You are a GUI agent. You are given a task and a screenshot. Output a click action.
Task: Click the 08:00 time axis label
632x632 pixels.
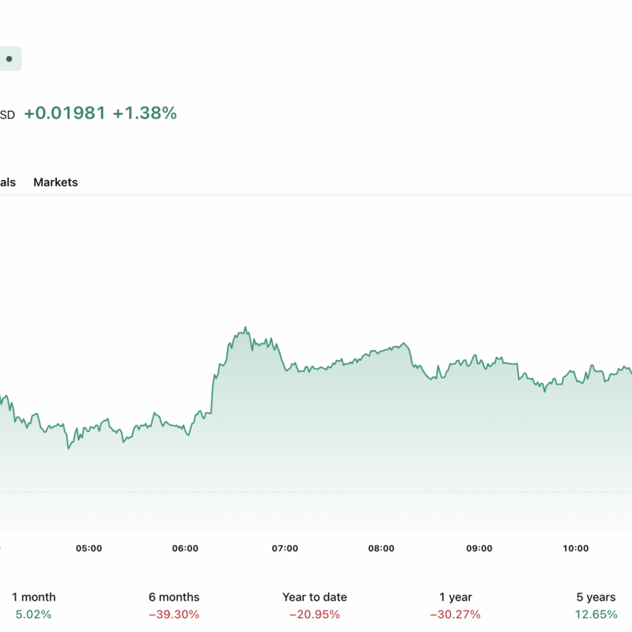tap(381, 548)
